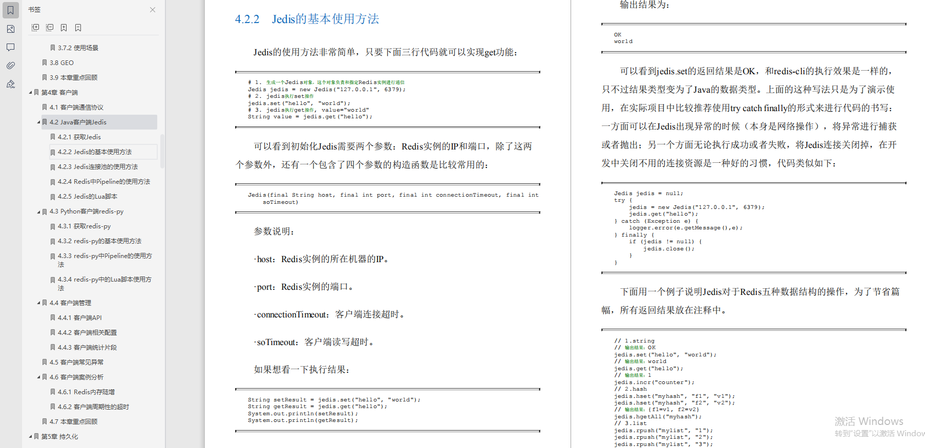Toggle the 第5章 持久化 bookmark expander arrow

click(30, 437)
